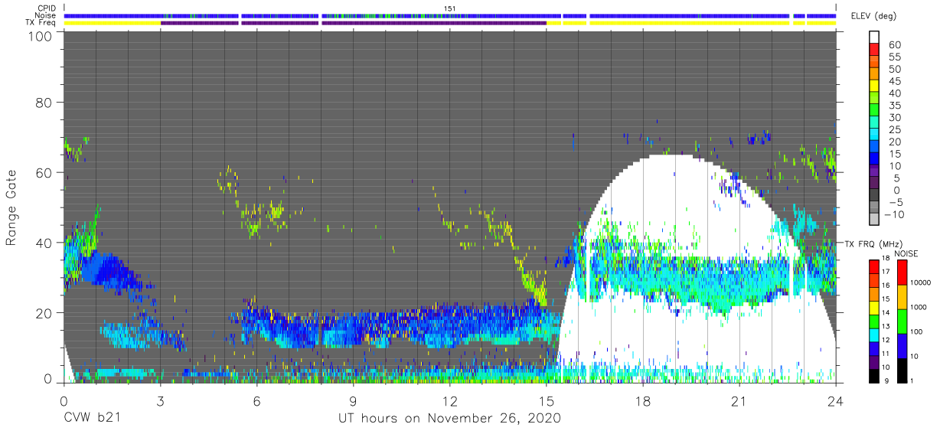Click the 'UT hours on November 26, 2020' title
940x434 pixels.
point(449,419)
